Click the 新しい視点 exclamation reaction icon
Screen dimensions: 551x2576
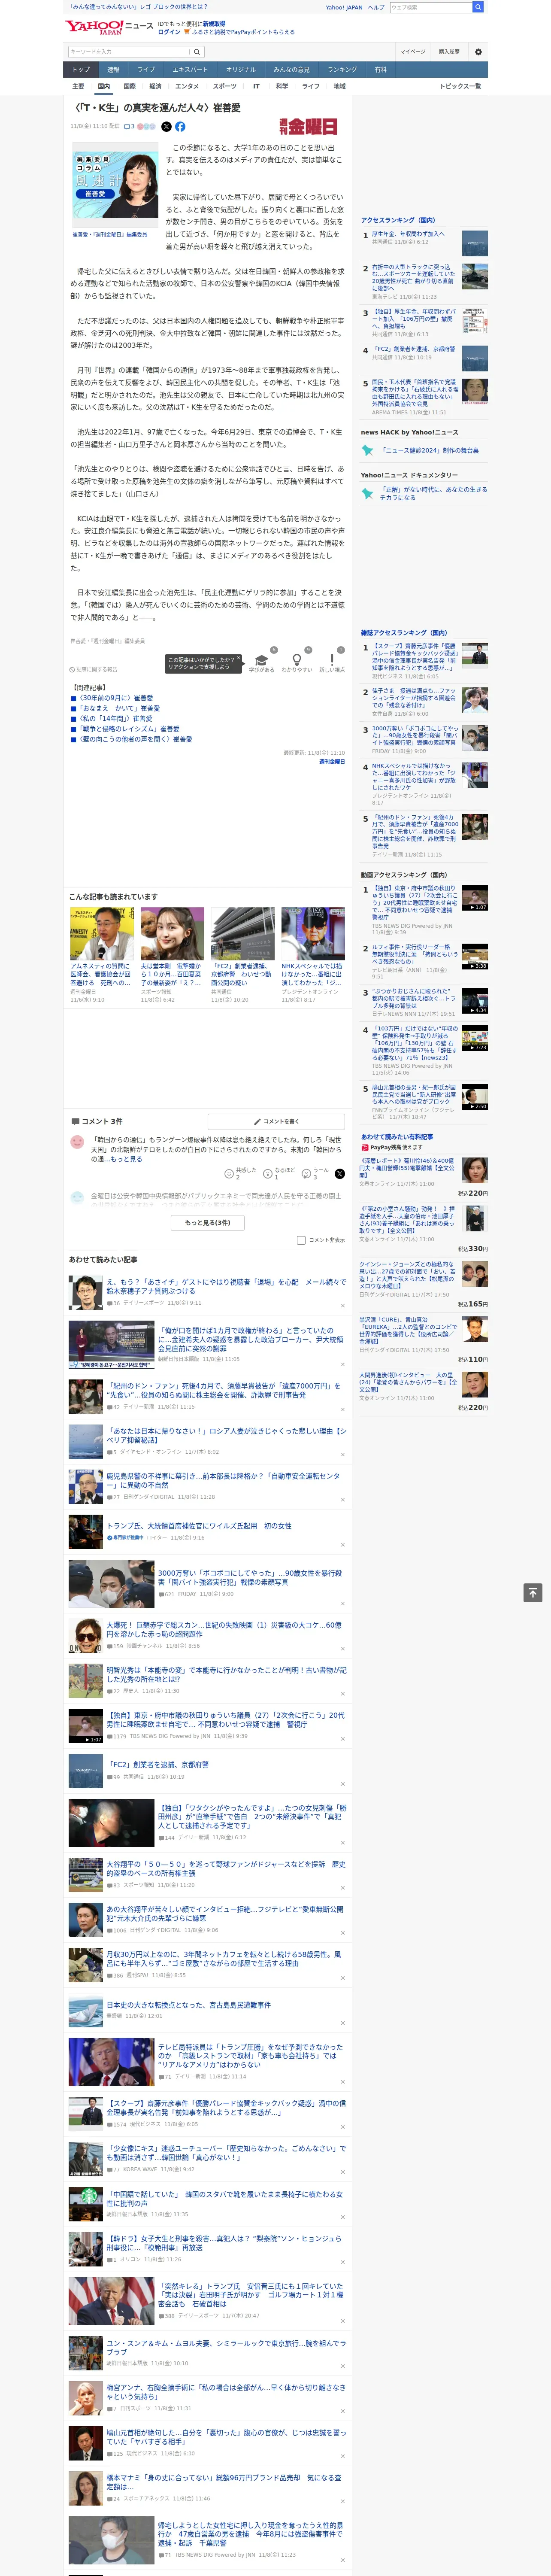click(332, 660)
